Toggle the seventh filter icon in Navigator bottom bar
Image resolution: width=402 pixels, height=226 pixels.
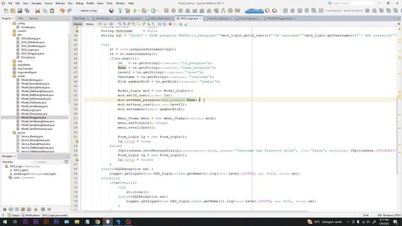(x=43, y=209)
